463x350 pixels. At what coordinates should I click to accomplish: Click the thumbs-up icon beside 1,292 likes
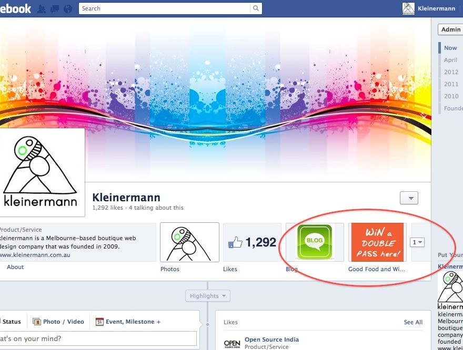(235, 242)
